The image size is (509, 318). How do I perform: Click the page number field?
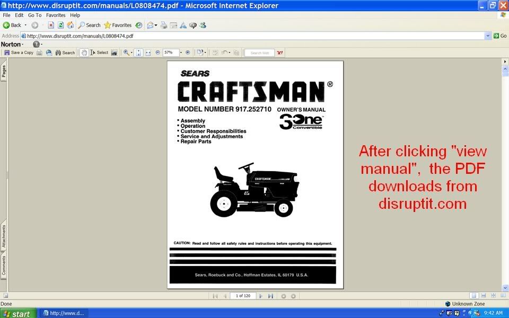243,296
